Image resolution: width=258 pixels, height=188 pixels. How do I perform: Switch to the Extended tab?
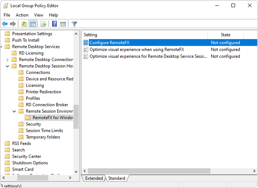pos(94,178)
